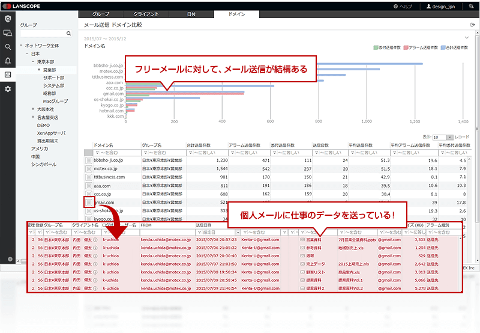This screenshot has height=333, width=480.
Task: Open the report chart icon in sidebar
Action: pyautogui.click(x=8, y=75)
